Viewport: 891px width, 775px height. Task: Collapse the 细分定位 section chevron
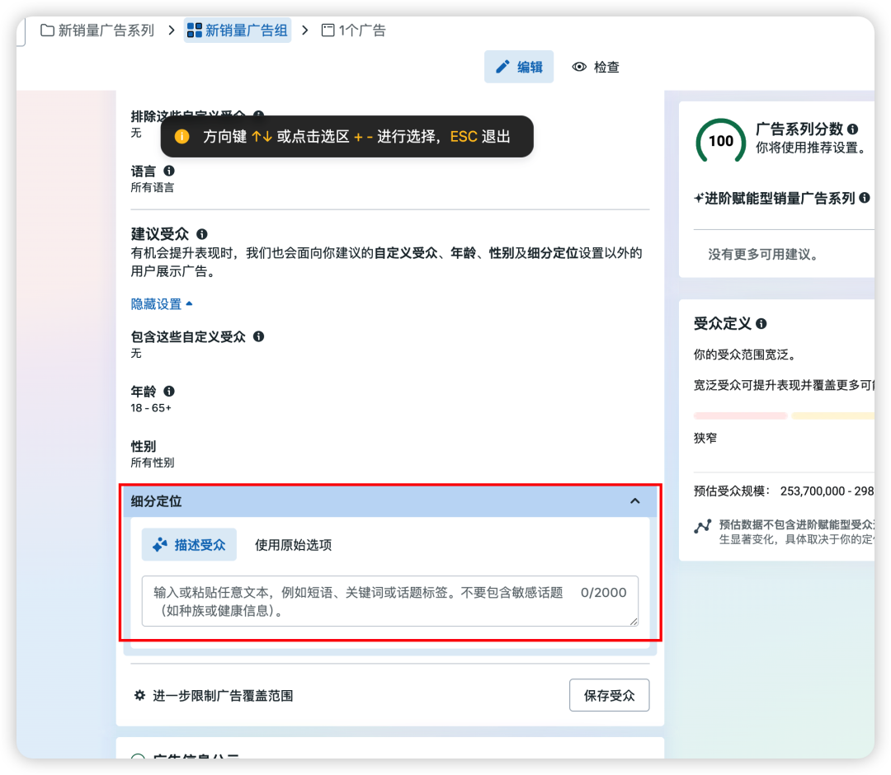pos(635,500)
